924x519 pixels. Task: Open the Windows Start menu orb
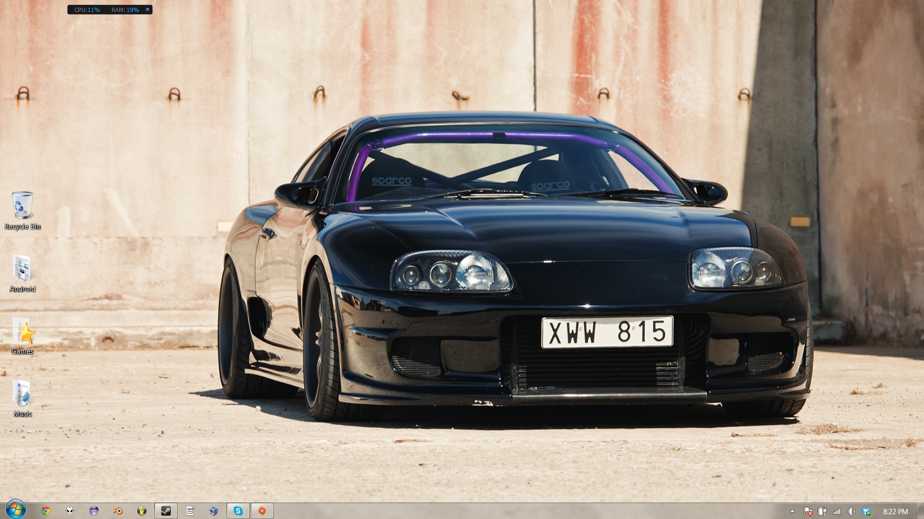pos(15,509)
